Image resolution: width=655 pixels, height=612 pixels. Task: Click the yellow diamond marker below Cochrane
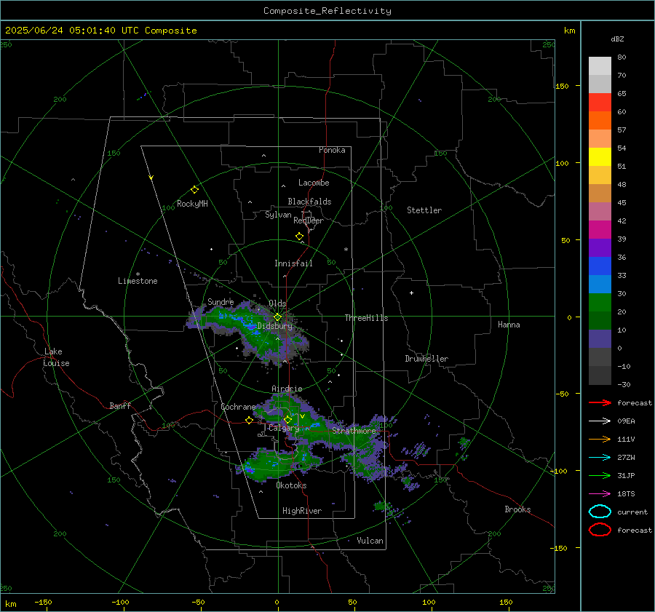250,421
